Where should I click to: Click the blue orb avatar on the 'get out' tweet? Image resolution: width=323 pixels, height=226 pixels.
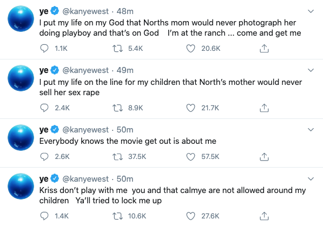coord(21,137)
